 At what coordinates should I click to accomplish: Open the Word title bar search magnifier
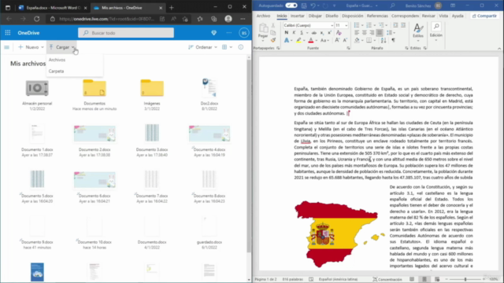(x=392, y=6)
